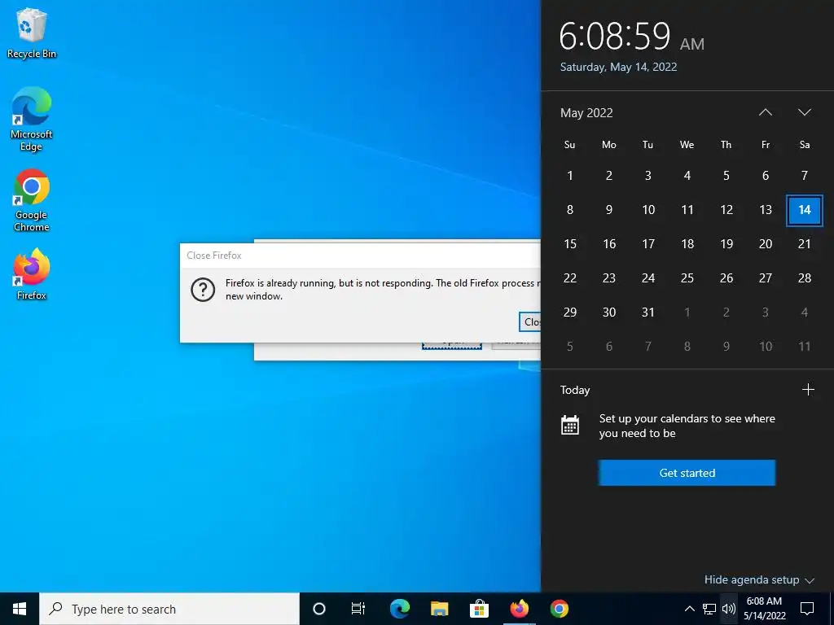Select the Microsoft Edge desktop shortcut
The image size is (834, 625).
point(31,120)
